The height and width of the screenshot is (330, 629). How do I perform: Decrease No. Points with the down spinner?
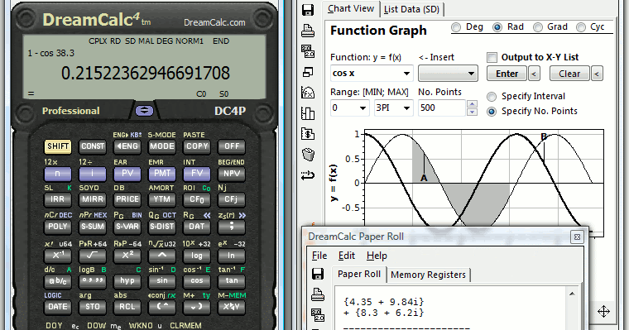click(472, 112)
